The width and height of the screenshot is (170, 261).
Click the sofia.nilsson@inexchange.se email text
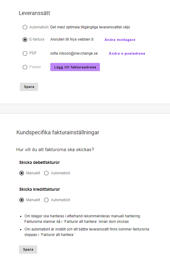tap(74, 53)
